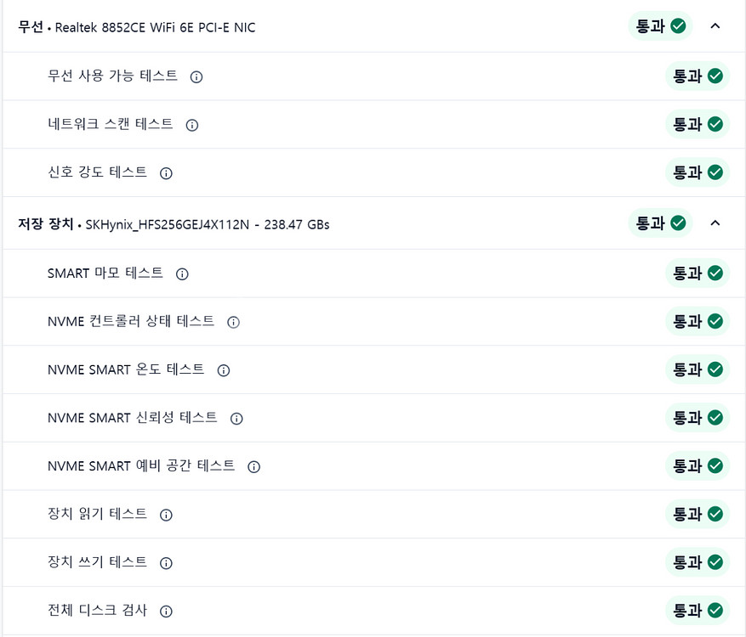The height and width of the screenshot is (637, 746).
Task: Click info icon beside 네트워크 스캔 테스트
Action: point(192,125)
